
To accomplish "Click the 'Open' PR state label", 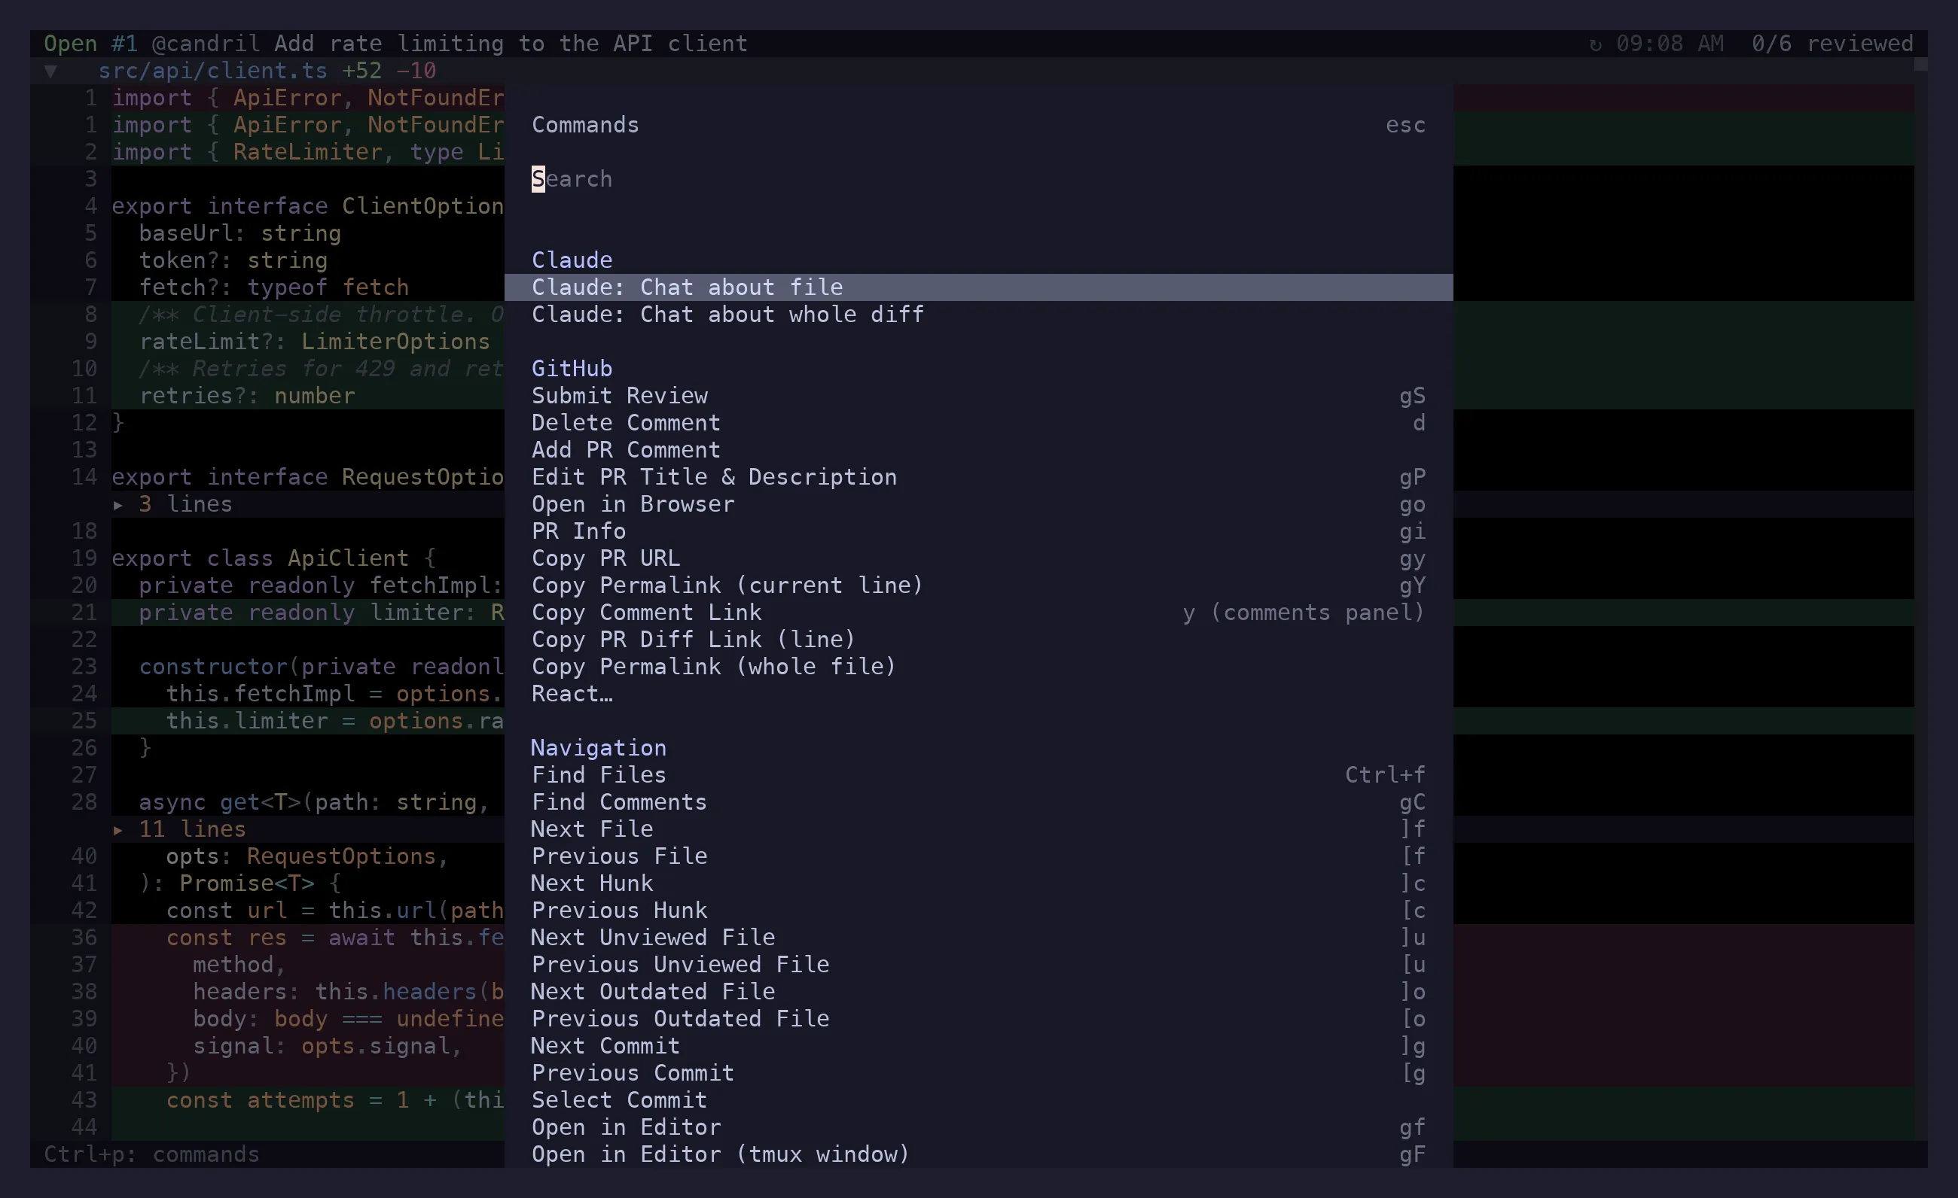I will [71, 44].
